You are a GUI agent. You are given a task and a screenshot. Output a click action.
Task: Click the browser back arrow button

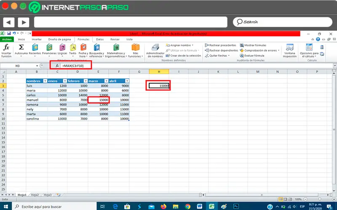[x=8, y=22]
